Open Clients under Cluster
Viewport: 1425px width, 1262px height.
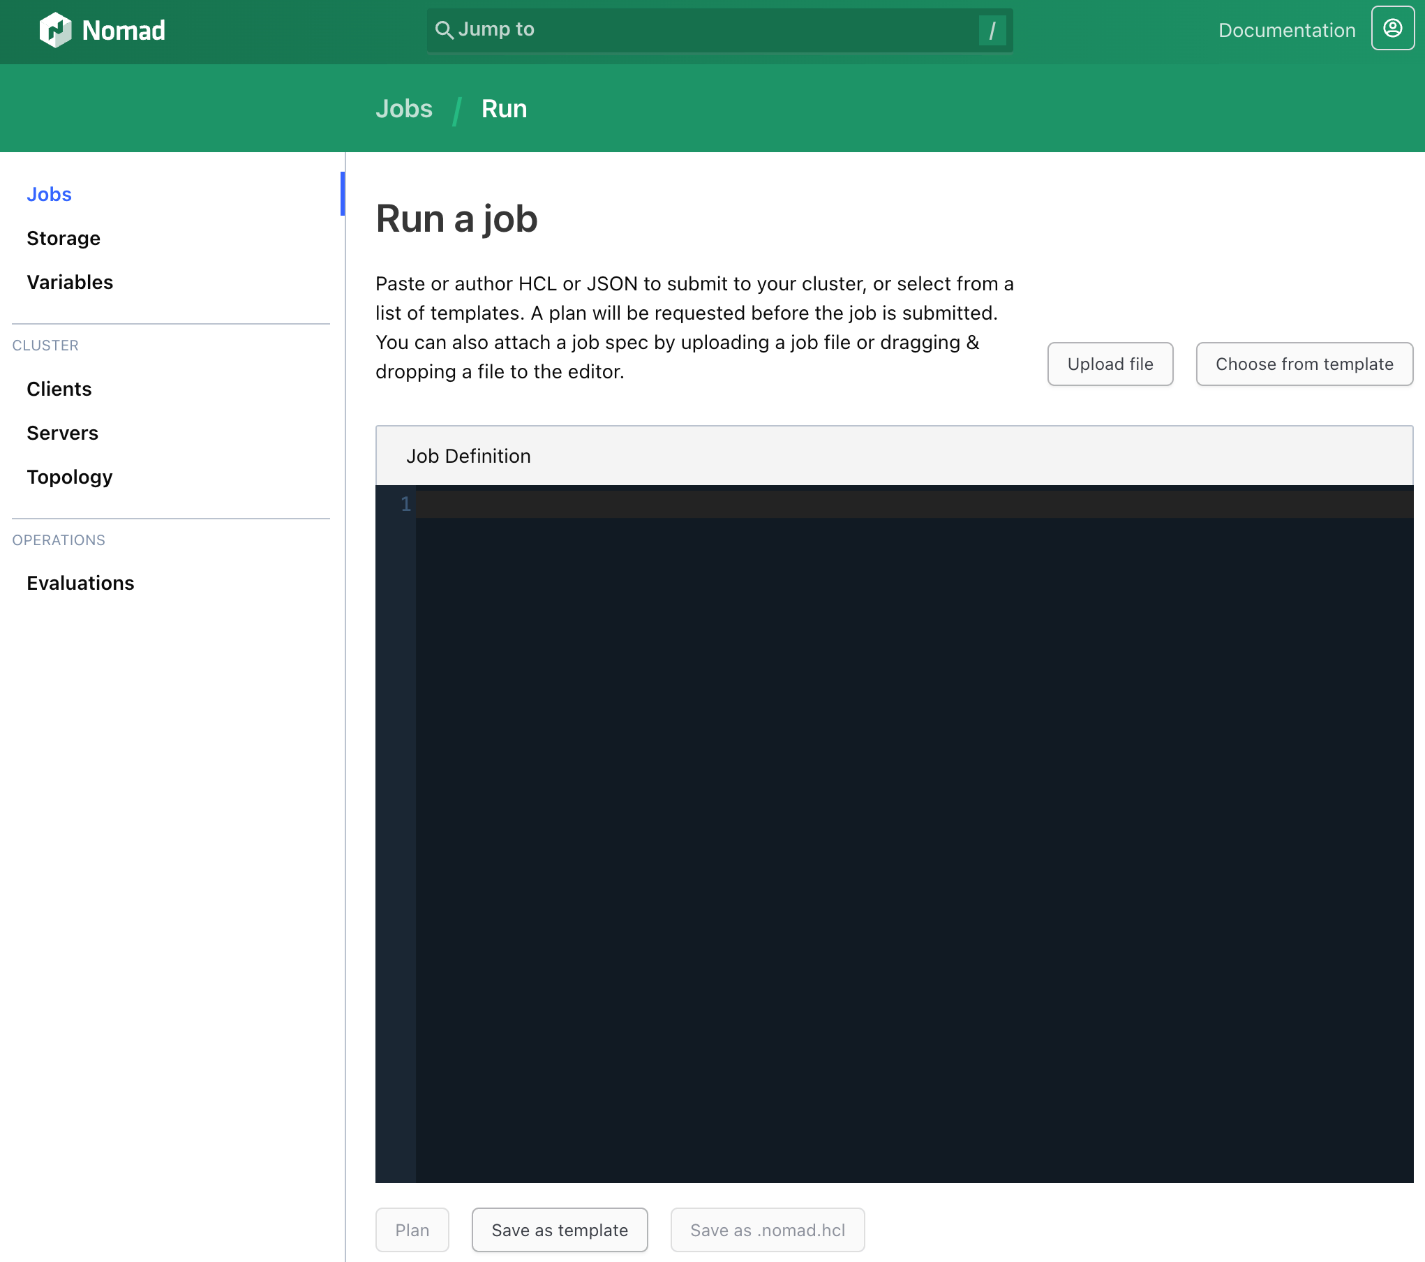59,389
